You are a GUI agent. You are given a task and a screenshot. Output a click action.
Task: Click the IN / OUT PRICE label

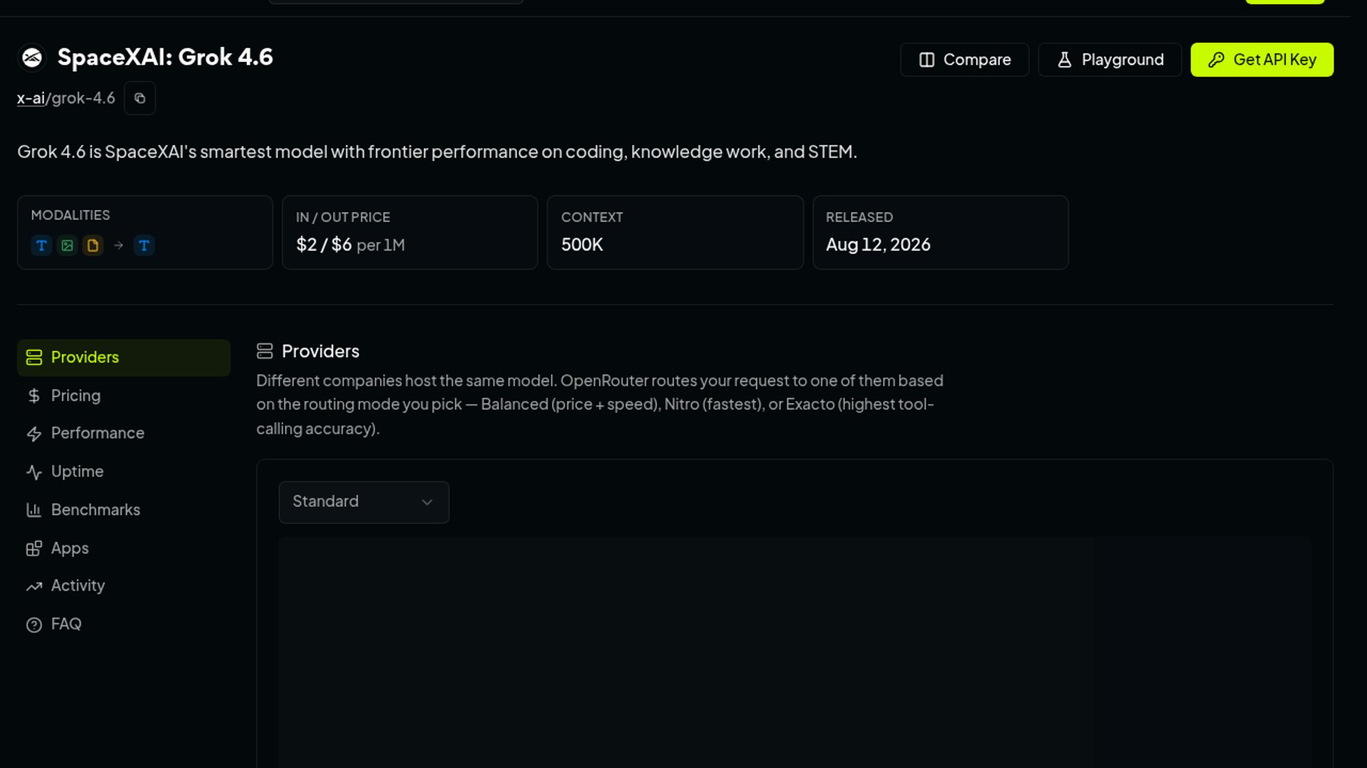coord(343,218)
